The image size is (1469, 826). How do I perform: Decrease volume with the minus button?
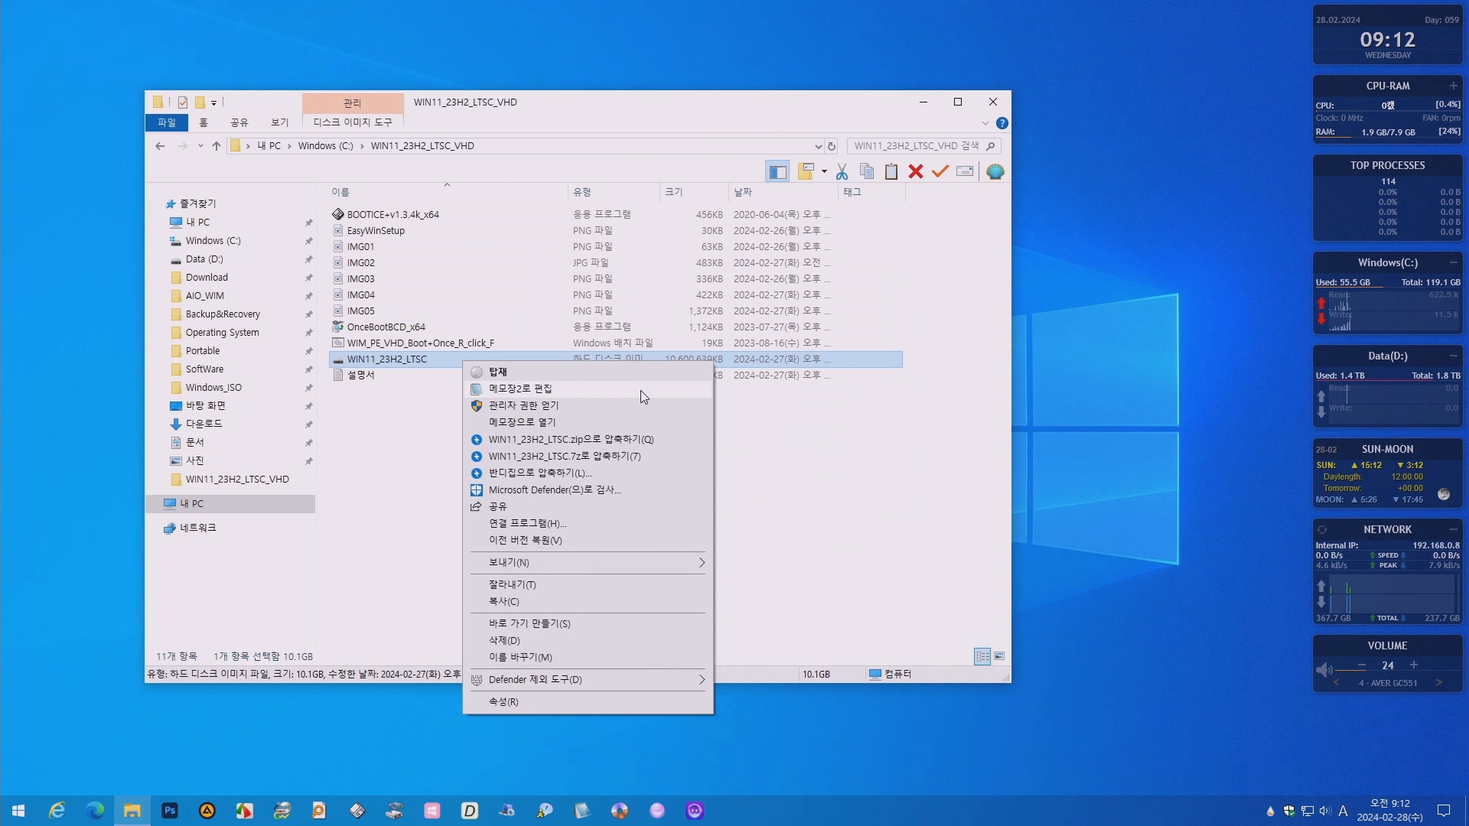(1362, 665)
